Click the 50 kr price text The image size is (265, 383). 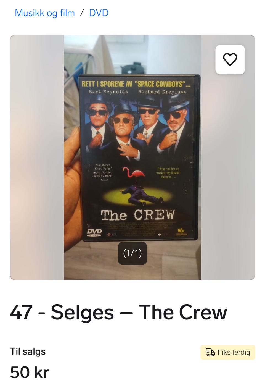click(30, 372)
